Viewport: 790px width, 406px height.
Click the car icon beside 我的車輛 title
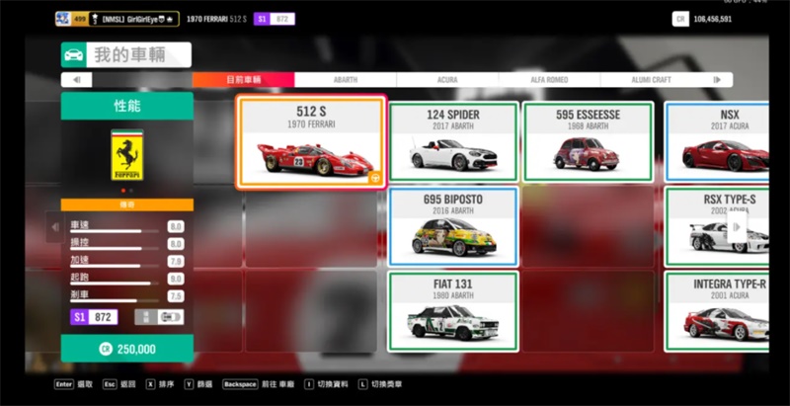[x=73, y=55]
